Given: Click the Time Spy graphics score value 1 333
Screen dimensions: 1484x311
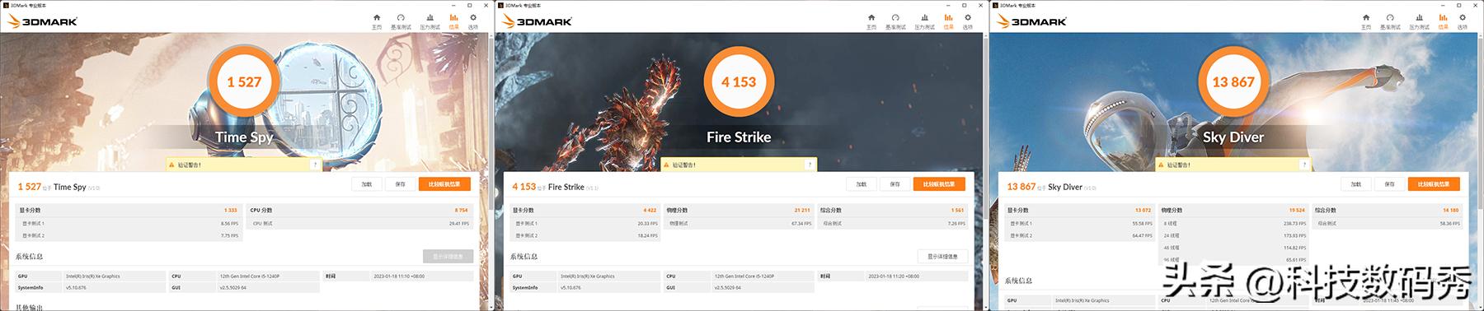Looking at the screenshot, I should [231, 211].
